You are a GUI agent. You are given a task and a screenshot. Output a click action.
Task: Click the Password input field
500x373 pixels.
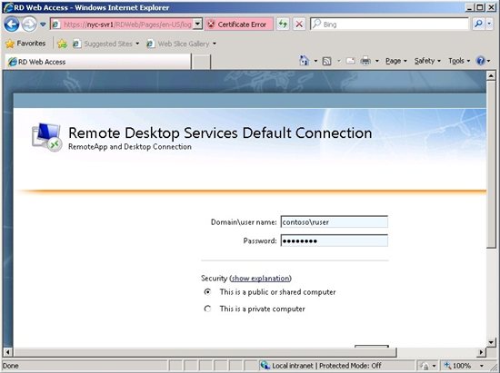click(x=335, y=240)
